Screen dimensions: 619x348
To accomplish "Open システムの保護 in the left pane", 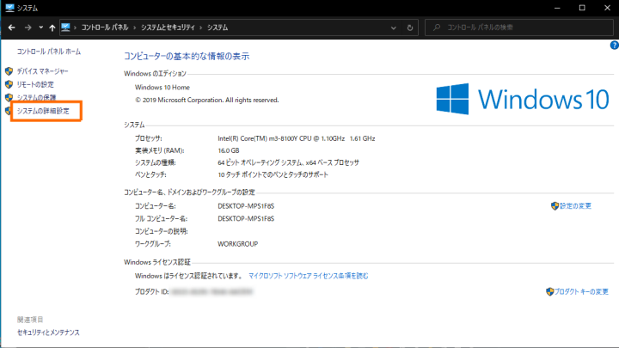I will 36,98.
